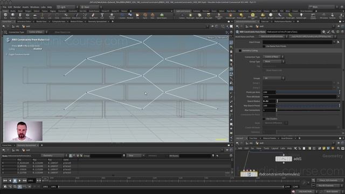Image resolution: width=345 pixels, height=194 pixels.
Task: Open spreadsheet Geometry dropdown
Action: point(54,156)
